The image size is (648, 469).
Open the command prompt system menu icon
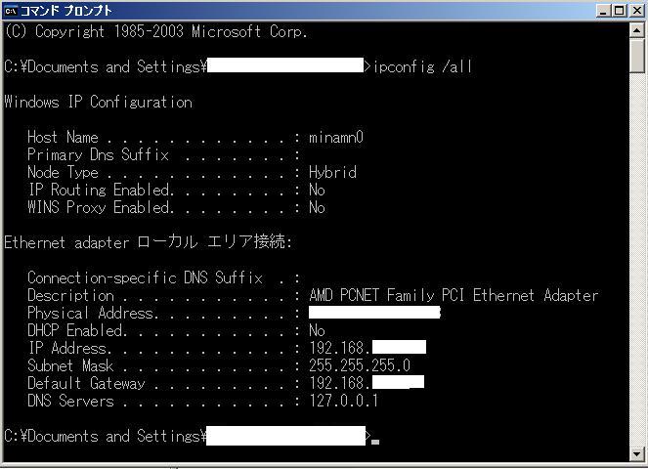tap(11, 10)
